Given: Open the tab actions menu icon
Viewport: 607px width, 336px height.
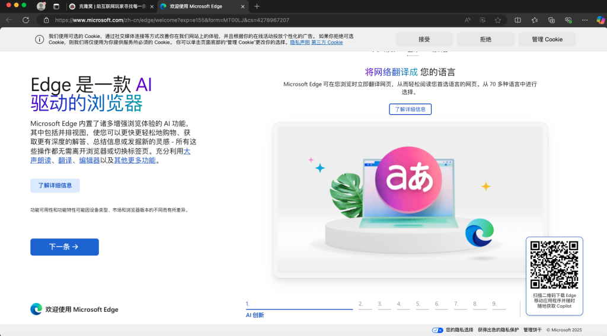Looking at the screenshot, I should point(56,7).
